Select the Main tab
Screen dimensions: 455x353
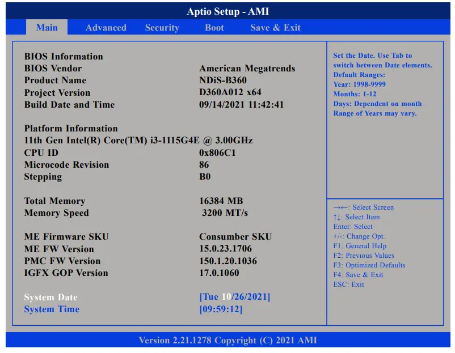click(47, 27)
